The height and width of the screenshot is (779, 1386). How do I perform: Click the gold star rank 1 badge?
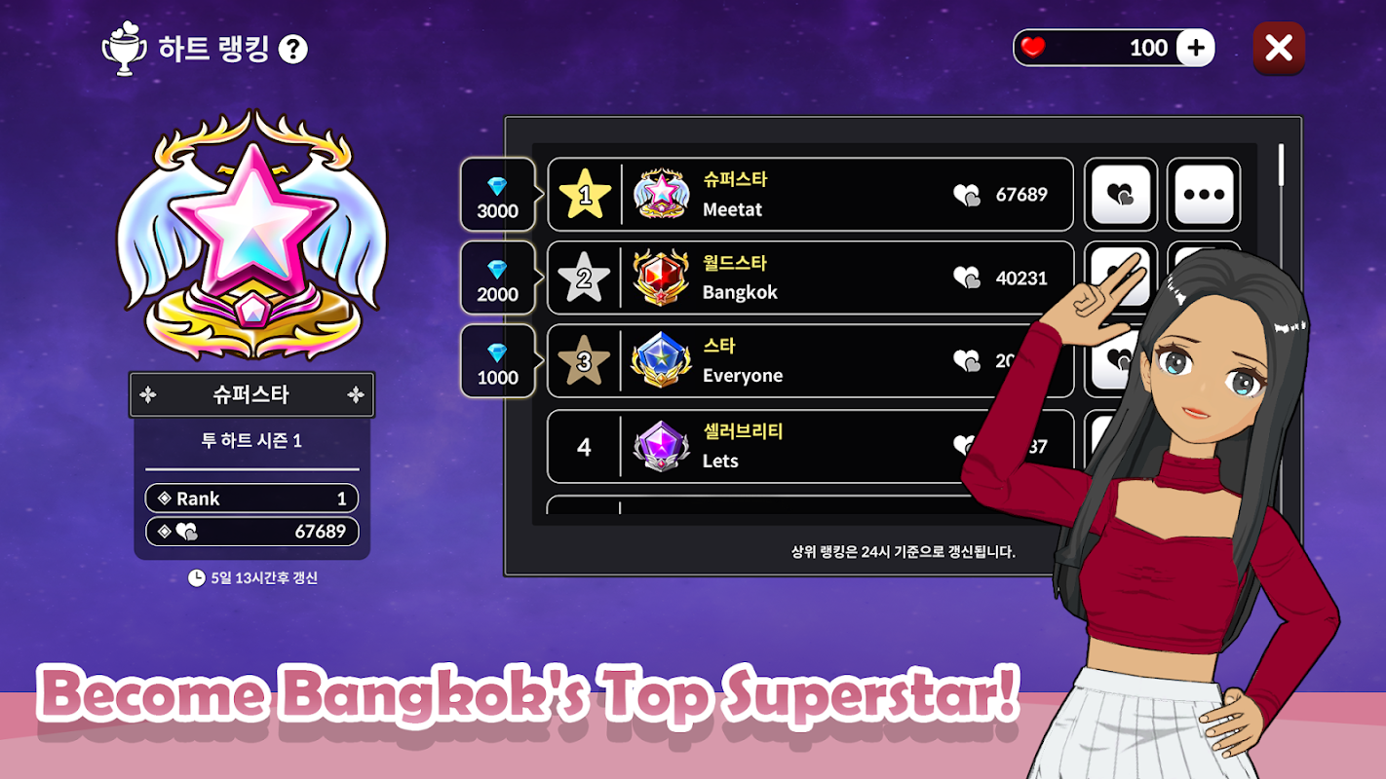click(x=585, y=195)
